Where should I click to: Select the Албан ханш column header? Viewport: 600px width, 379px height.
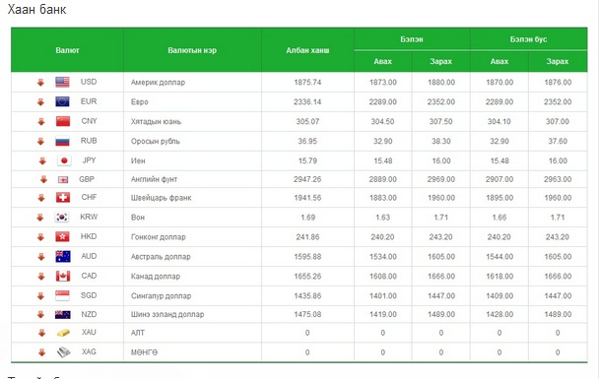pos(307,50)
